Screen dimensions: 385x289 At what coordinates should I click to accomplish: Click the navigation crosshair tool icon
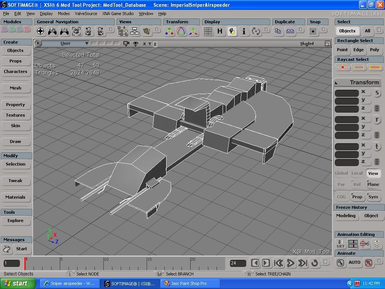(x=40, y=31)
